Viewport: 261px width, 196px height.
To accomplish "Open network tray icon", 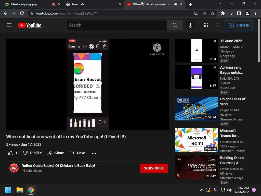I will pos(223,190).
